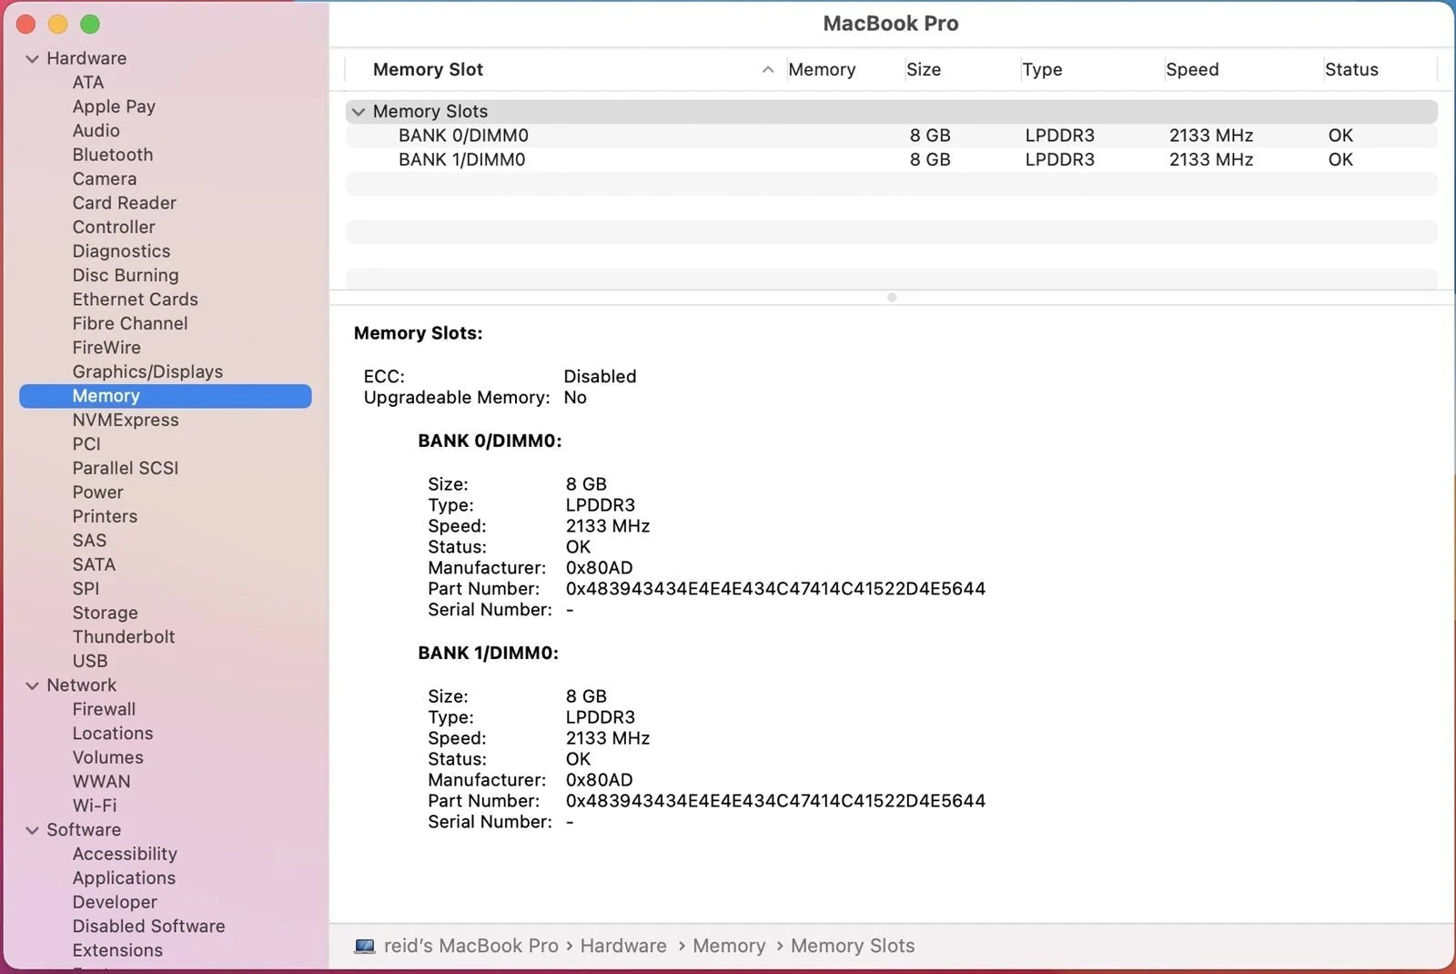Collapse the Network section in sidebar

click(33, 685)
